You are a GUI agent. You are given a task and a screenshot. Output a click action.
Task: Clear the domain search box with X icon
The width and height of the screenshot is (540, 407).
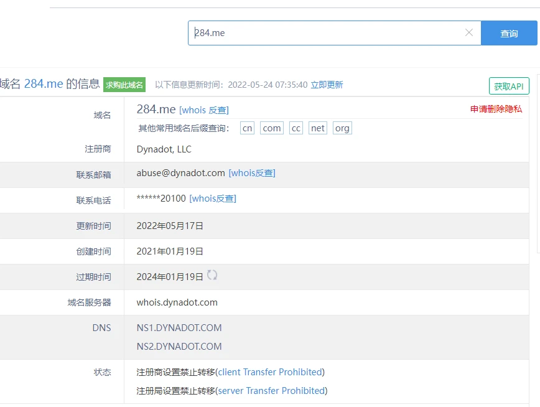click(469, 33)
